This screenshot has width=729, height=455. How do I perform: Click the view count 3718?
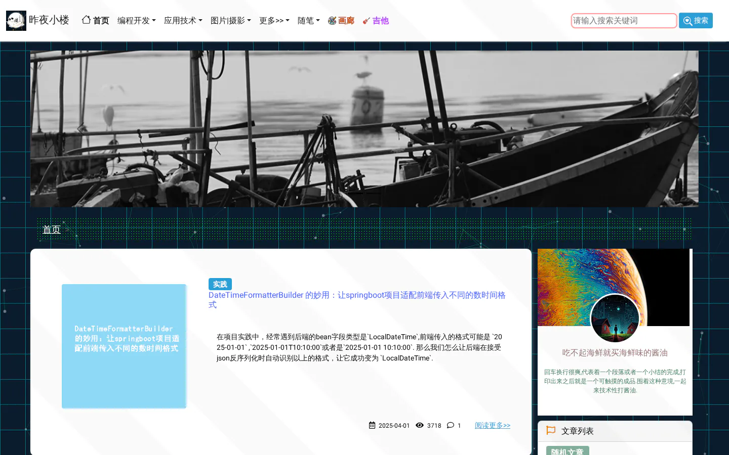434,426
